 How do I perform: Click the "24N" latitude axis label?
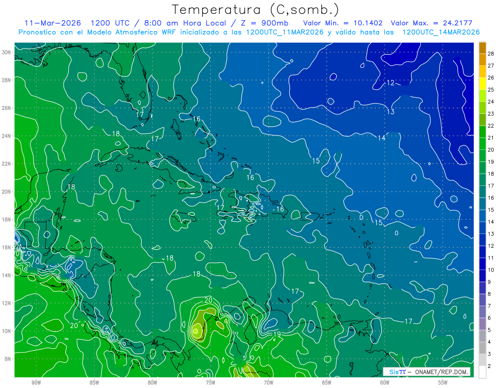[x=7, y=136]
